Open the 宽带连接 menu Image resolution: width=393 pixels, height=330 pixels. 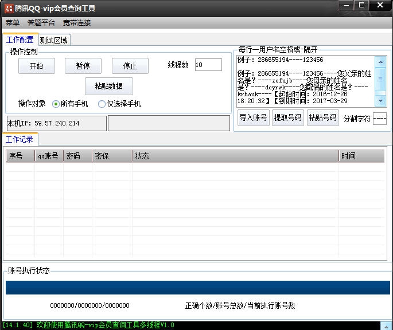tap(77, 23)
